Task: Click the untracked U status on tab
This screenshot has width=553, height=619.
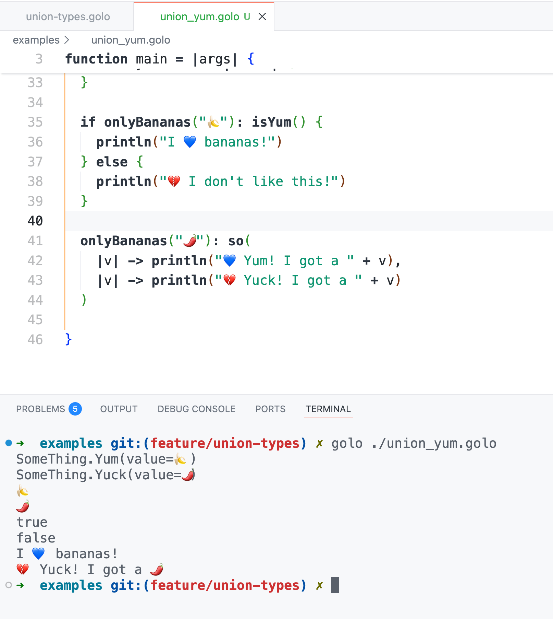Action: pyautogui.click(x=247, y=16)
